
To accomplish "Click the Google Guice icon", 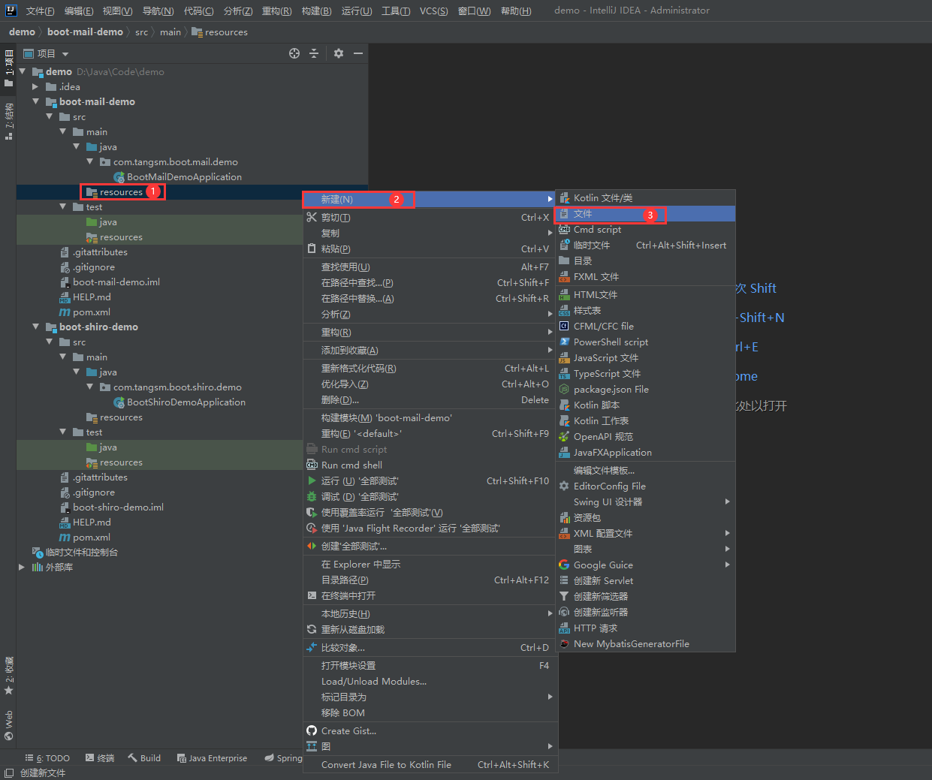I will coord(564,565).
